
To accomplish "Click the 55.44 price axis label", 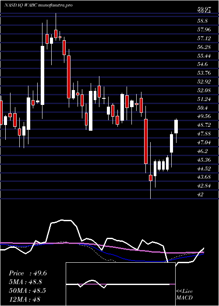I will click(204, 56).
